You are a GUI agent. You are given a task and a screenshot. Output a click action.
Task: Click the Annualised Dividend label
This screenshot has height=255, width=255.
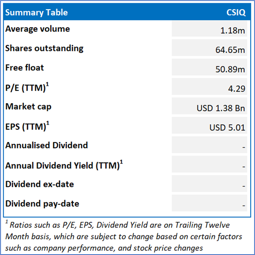[46, 145]
